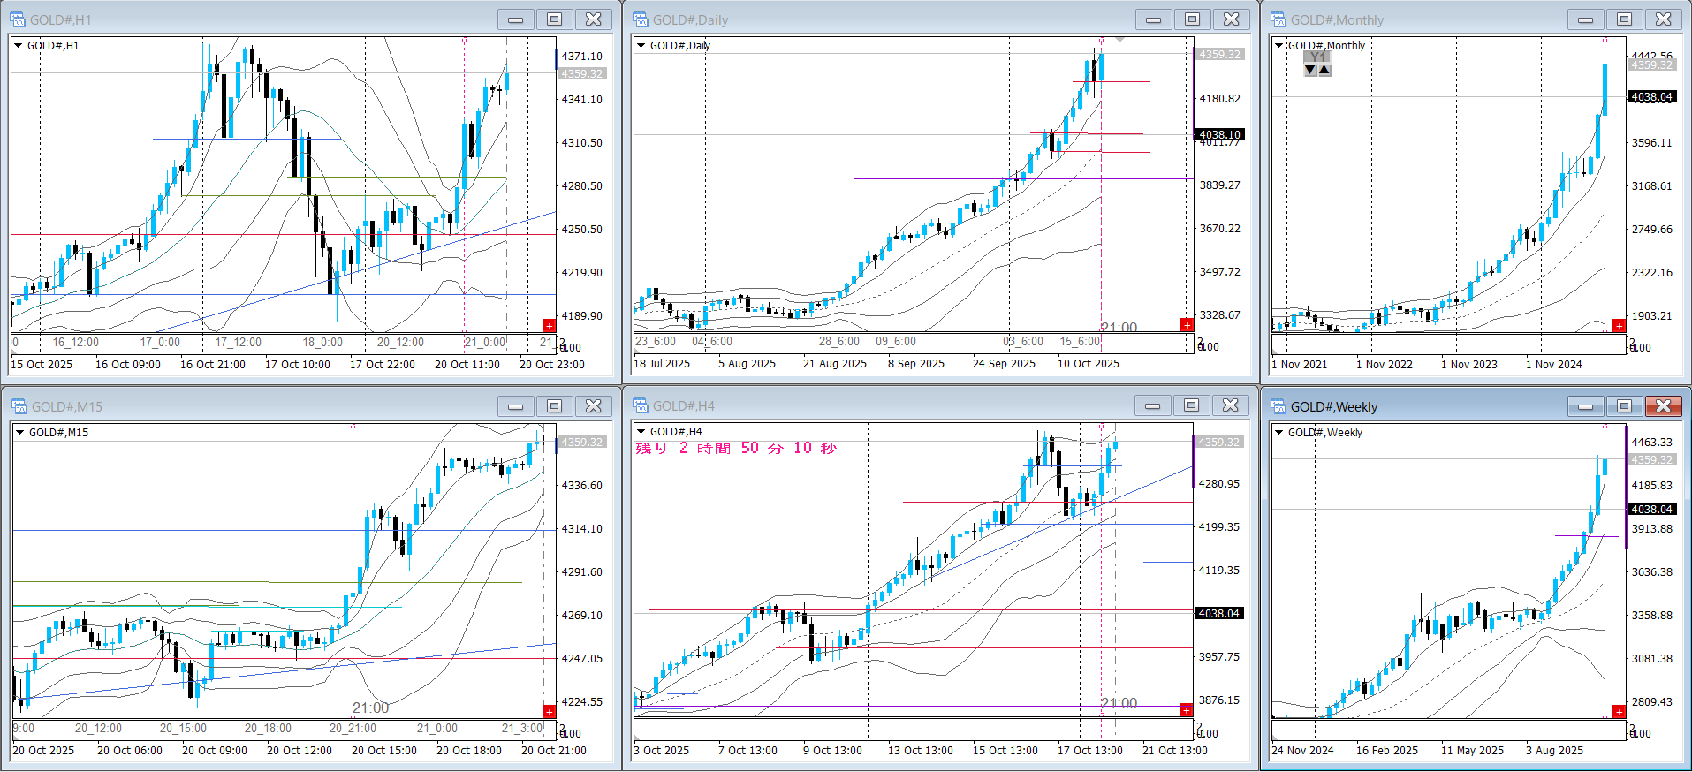Activate the GOLD#,H4 window title bar

(884, 406)
